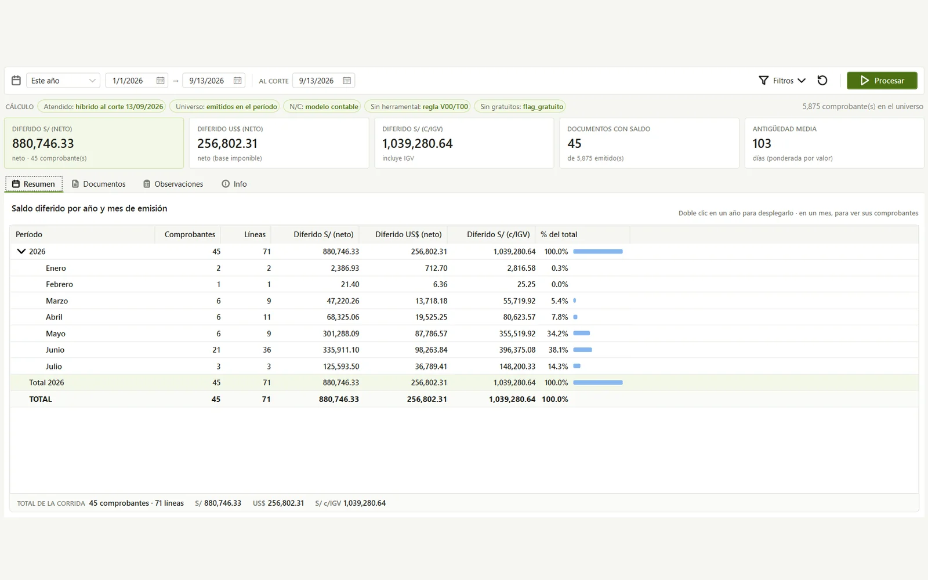The image size is (928, 580).
Task: Select the Julio row
Action: click(x=464, y=367)
